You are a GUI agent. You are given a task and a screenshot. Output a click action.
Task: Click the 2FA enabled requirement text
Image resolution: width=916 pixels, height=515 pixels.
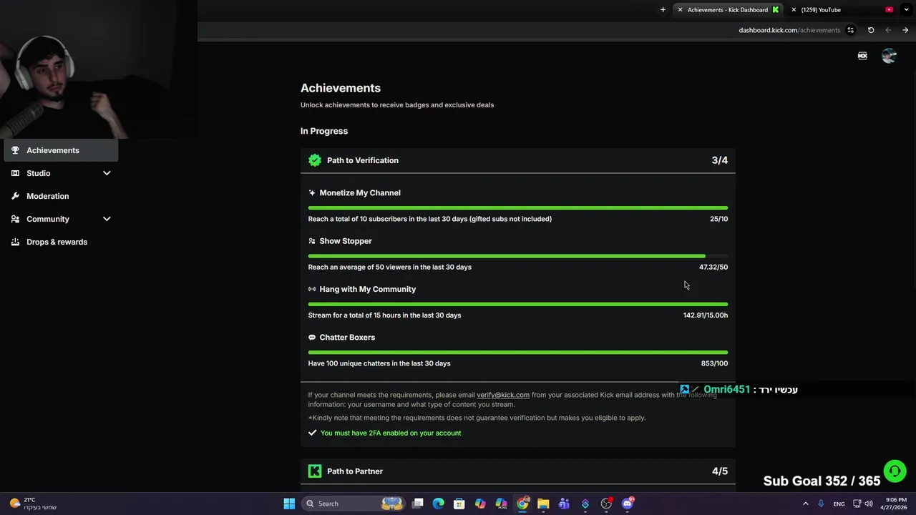[x=391, y=433]
